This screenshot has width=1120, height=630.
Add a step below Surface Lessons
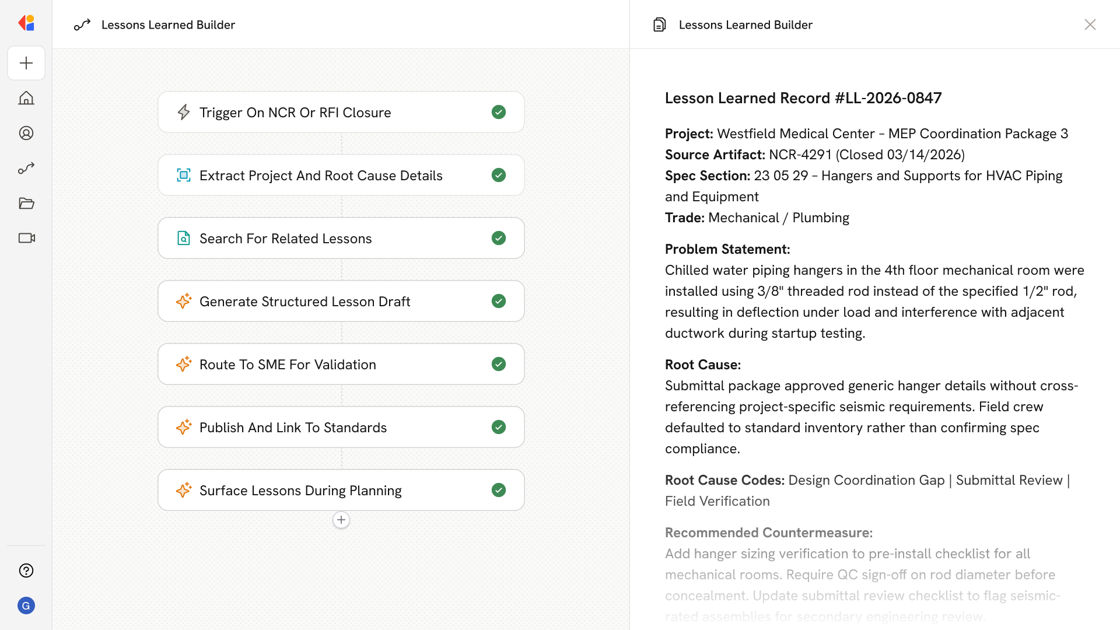click(x=341, y=520)
